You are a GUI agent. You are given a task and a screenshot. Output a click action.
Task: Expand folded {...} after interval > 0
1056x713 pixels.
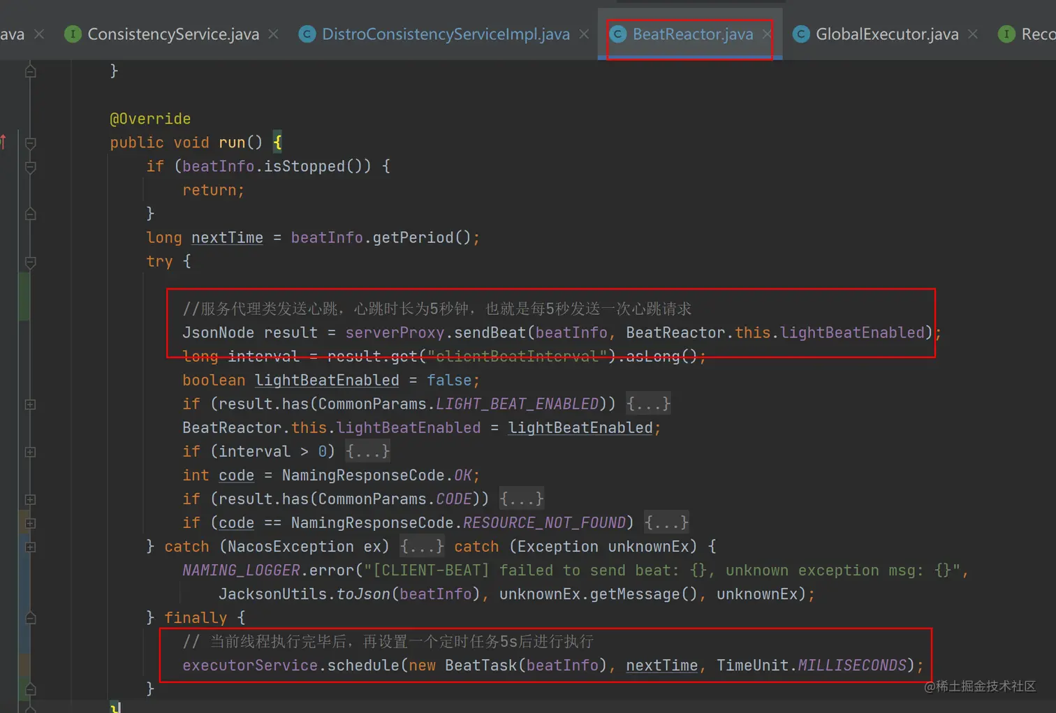pyautogui.click(x=367, y=451)
